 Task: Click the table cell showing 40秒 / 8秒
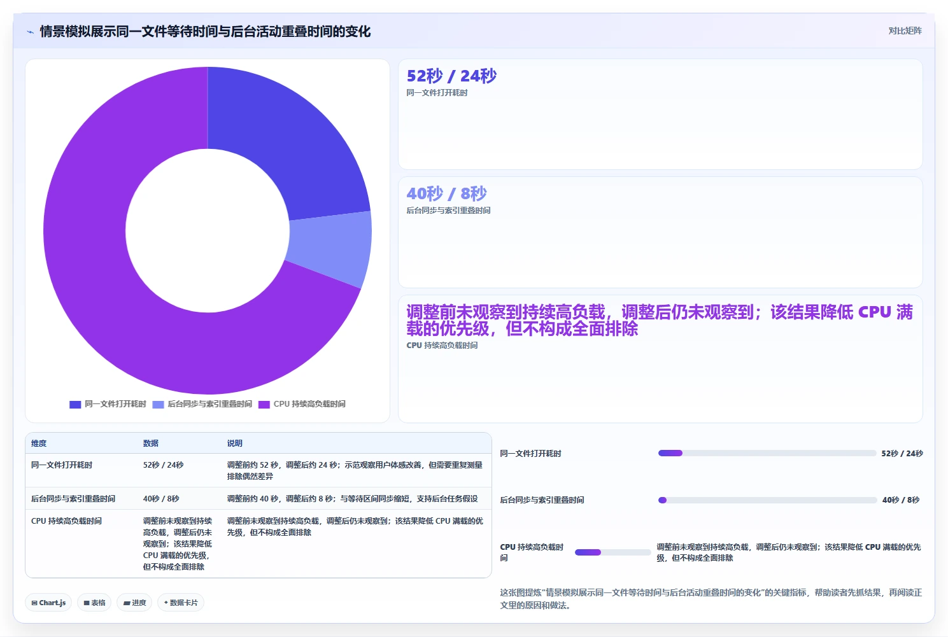tap(161, 499)
